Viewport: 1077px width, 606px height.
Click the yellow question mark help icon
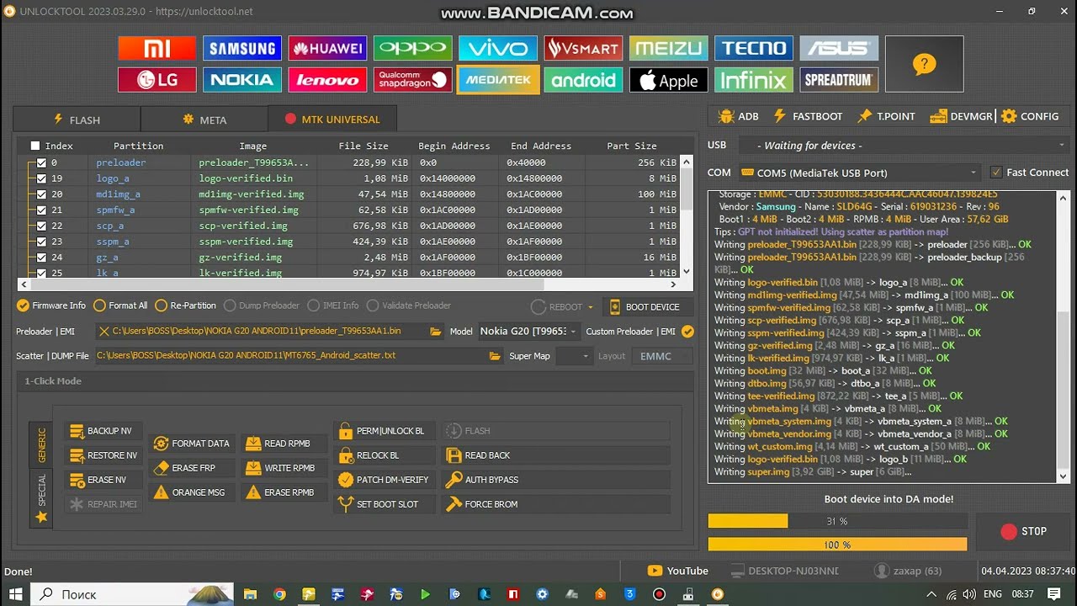click(x=924, y=64)
